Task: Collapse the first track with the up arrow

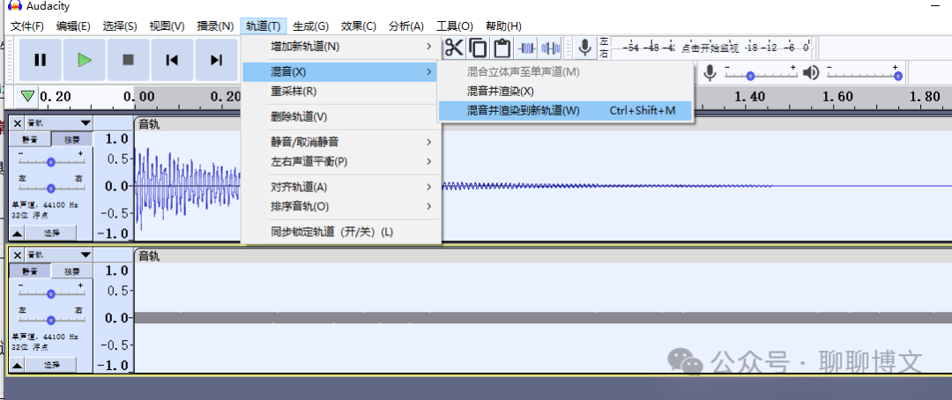Action: click(x=17, y=233)
